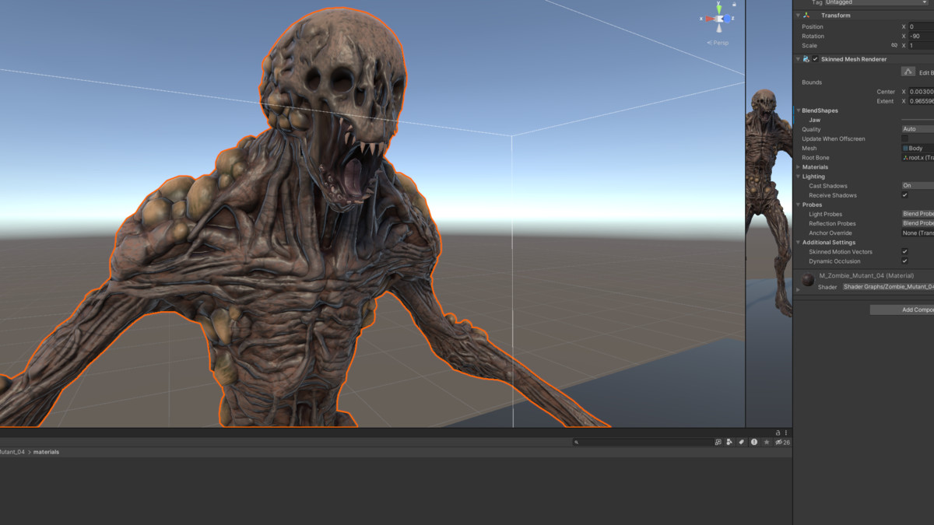Click the Scale X value field
Viewport: 934px width, 525px height.
click(921, 46)
